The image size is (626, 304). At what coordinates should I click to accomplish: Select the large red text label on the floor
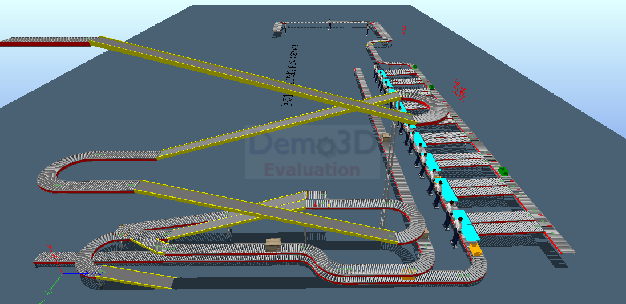(x=459, y=91)
